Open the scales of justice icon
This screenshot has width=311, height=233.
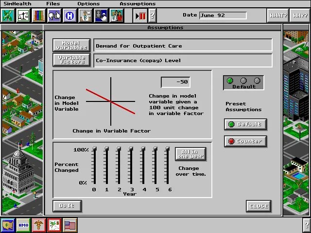click(x=23, y=16)
